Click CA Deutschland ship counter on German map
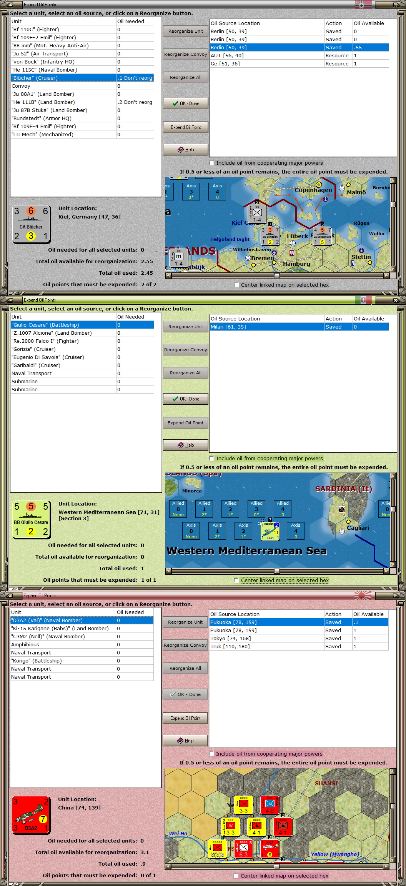Image resolution: width=406 pixels, height=886 pixels. pyautogui.click(x=323, y=236)
